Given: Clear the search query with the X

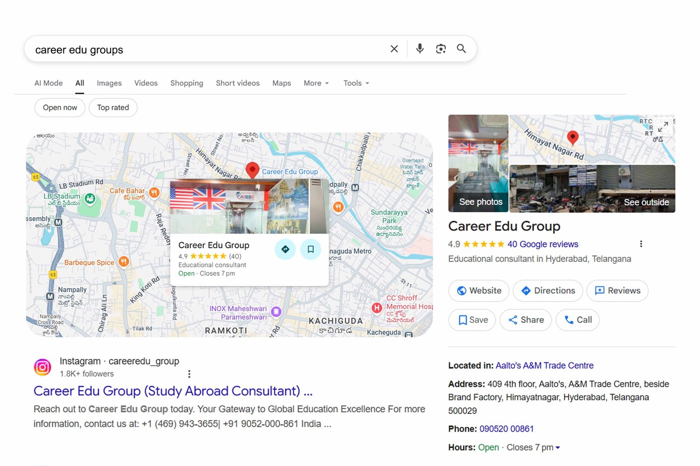Looking at the screenshot, I should click(x=394, y=49).
